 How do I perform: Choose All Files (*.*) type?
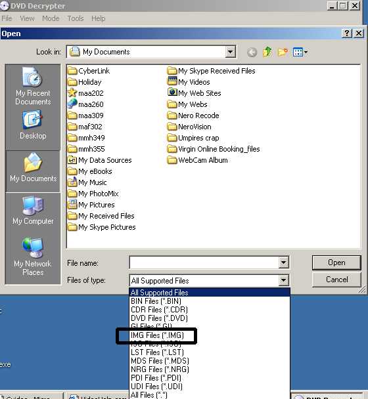pos(210,395)
